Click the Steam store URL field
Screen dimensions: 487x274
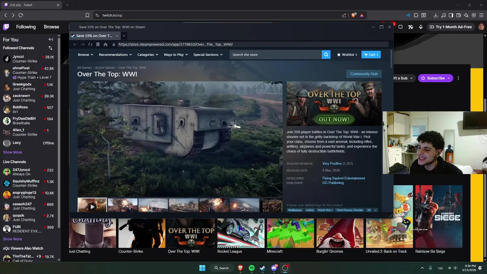pyautogui.click(x=253, y=45)
